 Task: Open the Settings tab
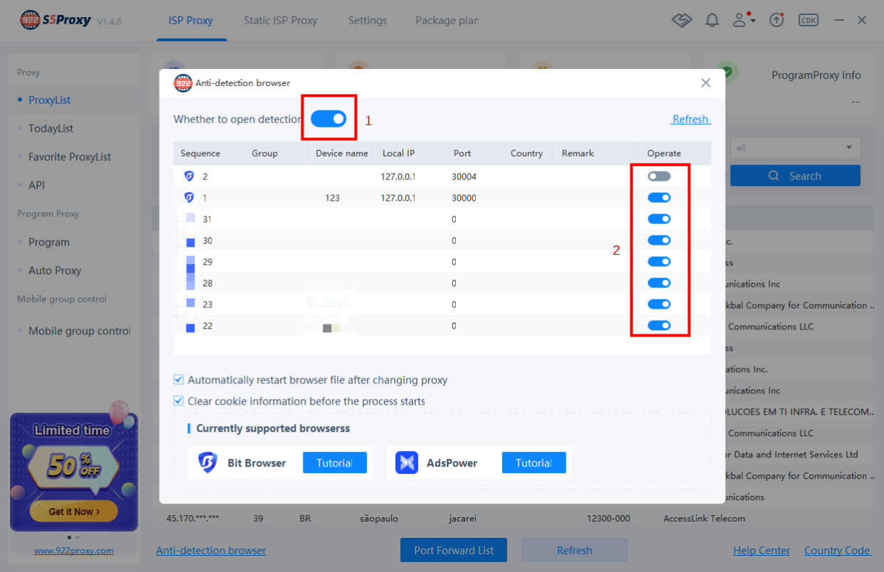click(368, 21)
